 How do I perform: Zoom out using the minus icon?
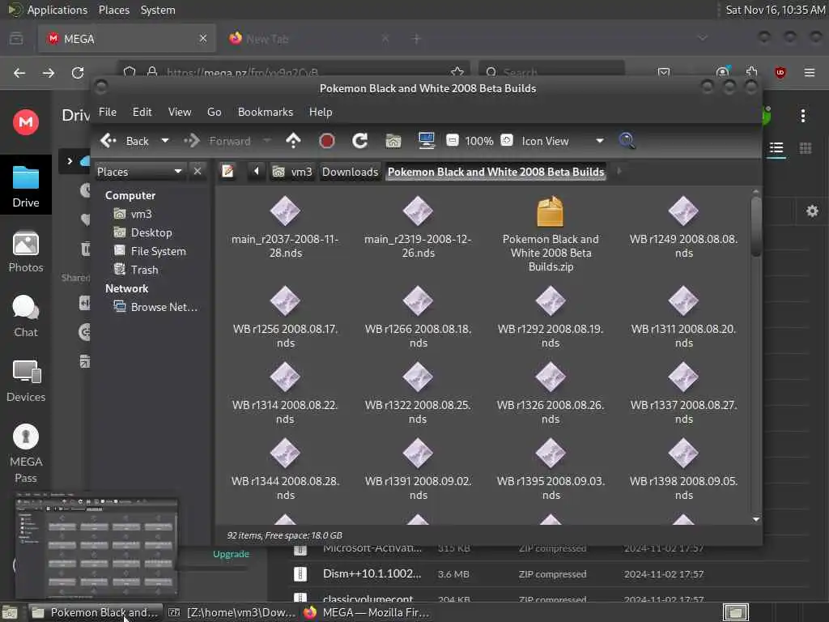[x=452, y=140]
